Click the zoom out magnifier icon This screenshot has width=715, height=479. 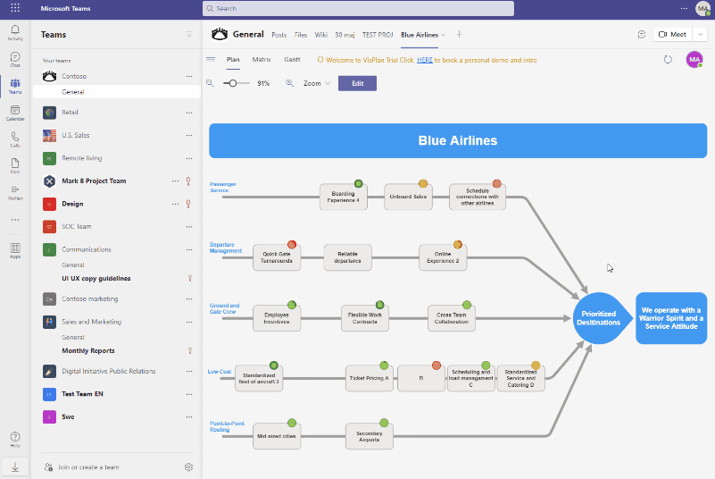pos(210,83)
